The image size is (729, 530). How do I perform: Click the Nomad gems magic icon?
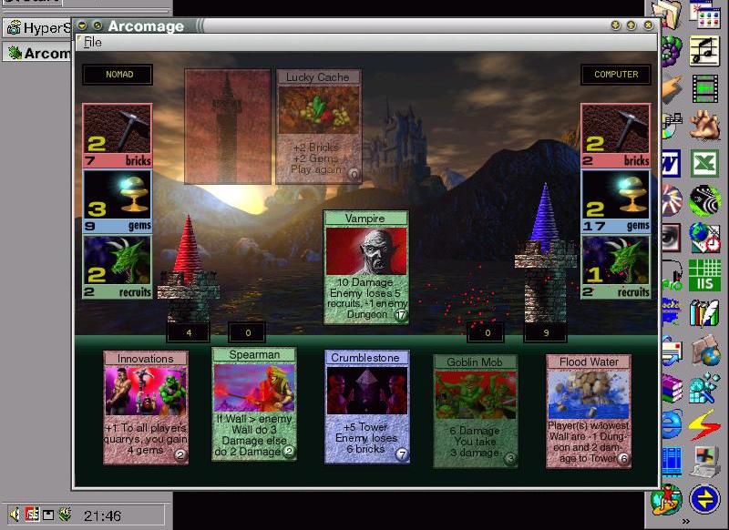(117, 200)
